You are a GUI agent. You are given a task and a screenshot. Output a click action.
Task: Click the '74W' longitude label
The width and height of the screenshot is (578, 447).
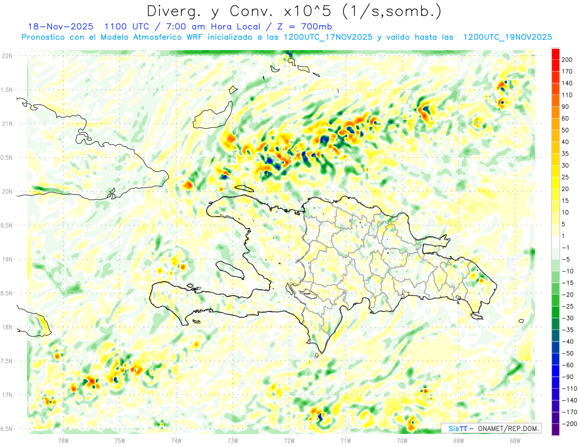pyautogui.click(x=176, y=440)
